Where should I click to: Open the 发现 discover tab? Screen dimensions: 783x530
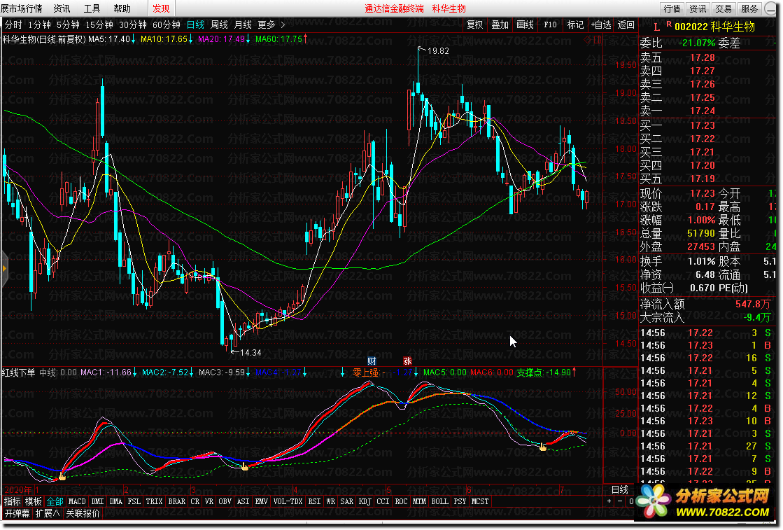[161, 8]
